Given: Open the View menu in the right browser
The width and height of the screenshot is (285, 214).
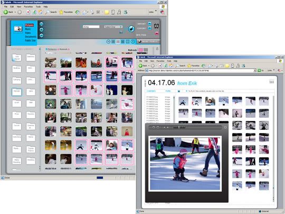Looking at the screenshot, I should coord(152,61).
